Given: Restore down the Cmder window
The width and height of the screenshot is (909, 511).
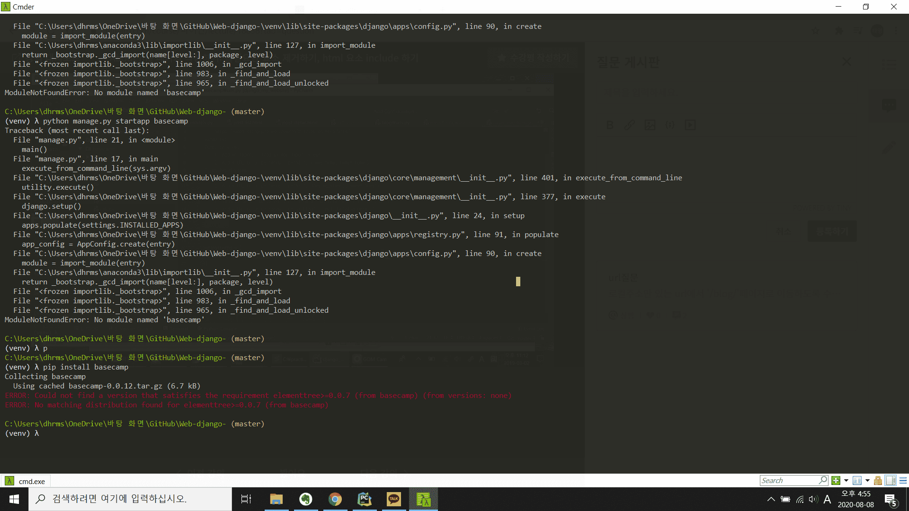Looking at the screenshot, I should 866,7.
